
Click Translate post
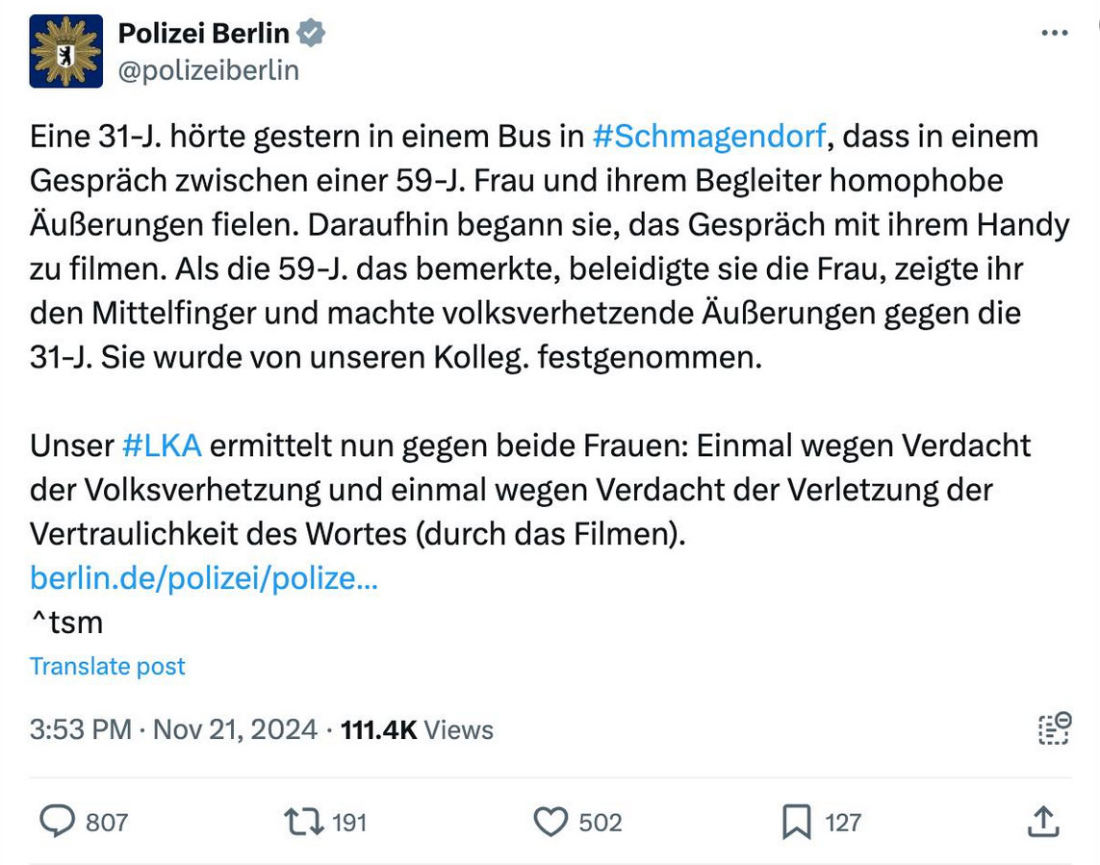coord(108,666)
